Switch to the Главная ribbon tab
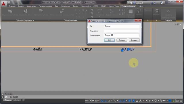 (x=12, y=6)
